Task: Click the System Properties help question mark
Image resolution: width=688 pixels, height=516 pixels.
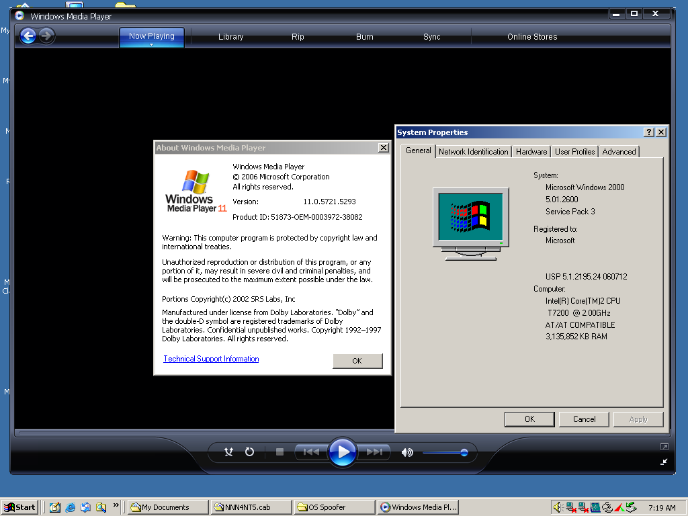Action: (x=649, y=132)
